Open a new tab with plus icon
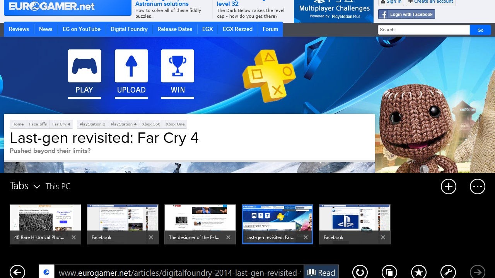The width and height of the screenshot is (495, 278). (x=448, y=186)
